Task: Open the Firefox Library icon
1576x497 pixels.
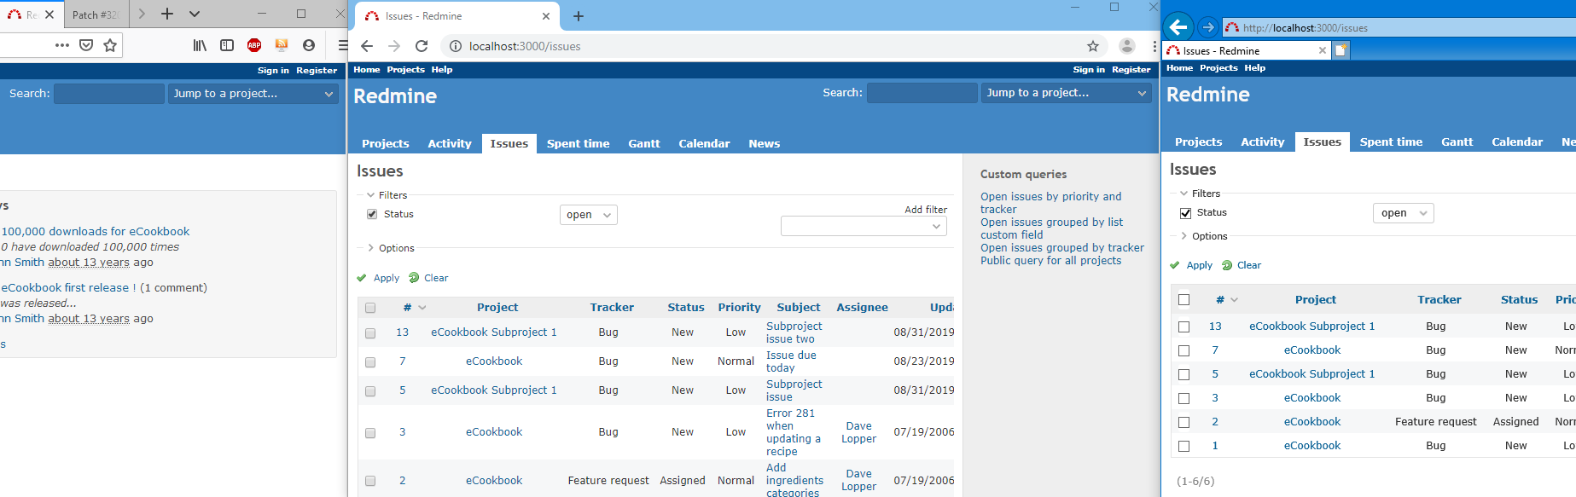Action: click(x=200, y=45)
